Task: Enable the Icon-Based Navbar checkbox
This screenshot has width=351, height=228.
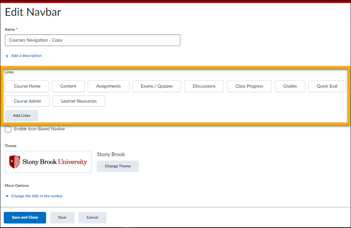Action: (8, 129)
